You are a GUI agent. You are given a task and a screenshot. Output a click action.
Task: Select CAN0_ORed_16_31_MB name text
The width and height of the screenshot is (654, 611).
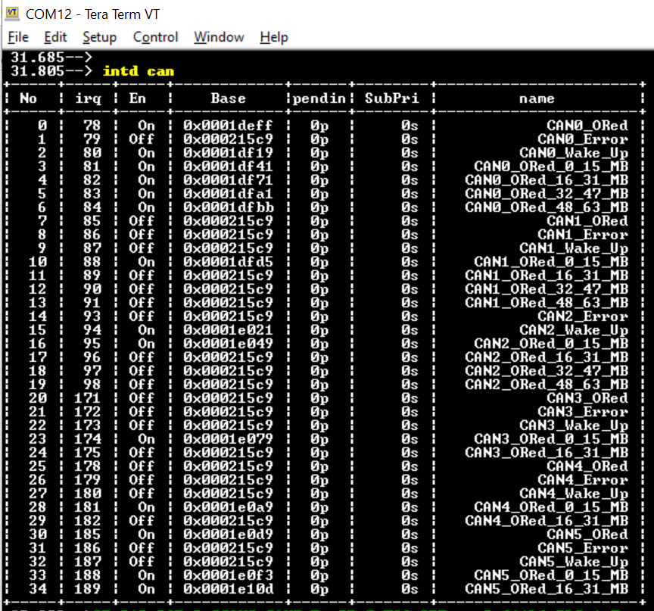point(547,179)
